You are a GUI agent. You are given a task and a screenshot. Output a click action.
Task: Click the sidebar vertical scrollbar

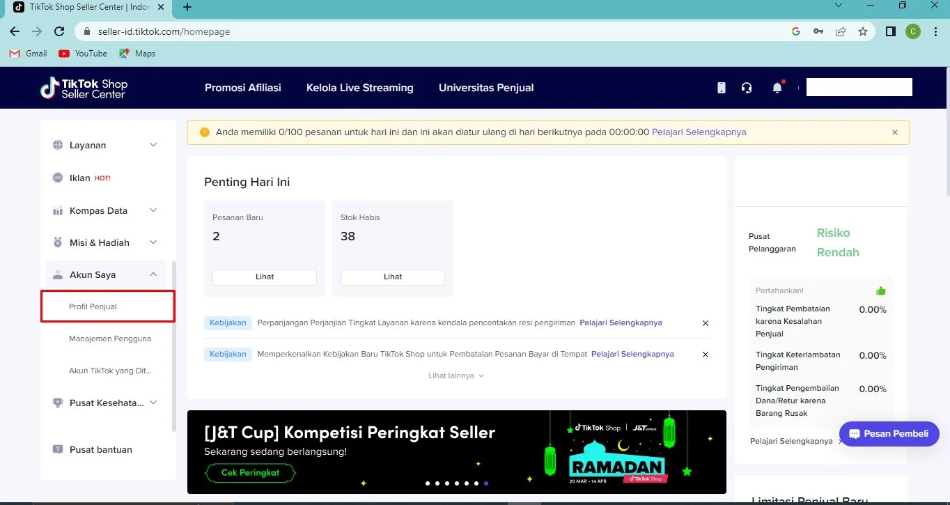pos(174,346)
